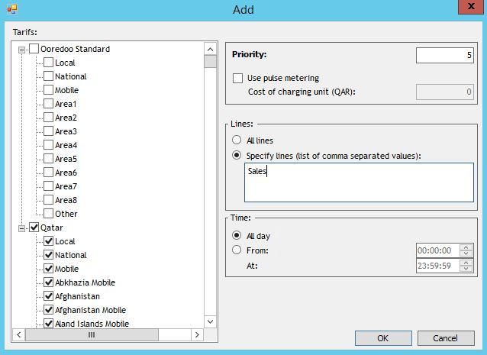
Task: Choose the From time radio option
Action: coord(237,250)
